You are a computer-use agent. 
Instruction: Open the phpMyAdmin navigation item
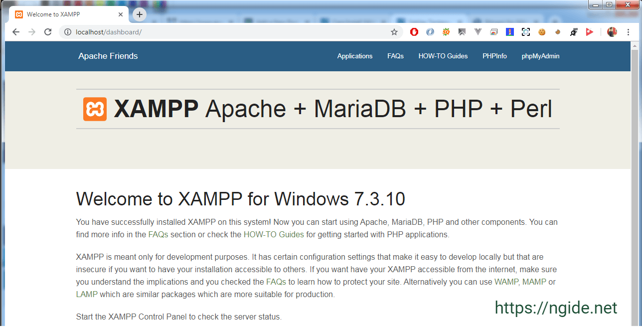point(540,56)
